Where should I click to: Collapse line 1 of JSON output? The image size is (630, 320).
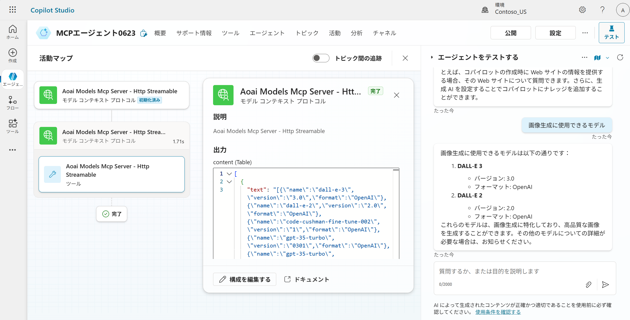(229, 174)
